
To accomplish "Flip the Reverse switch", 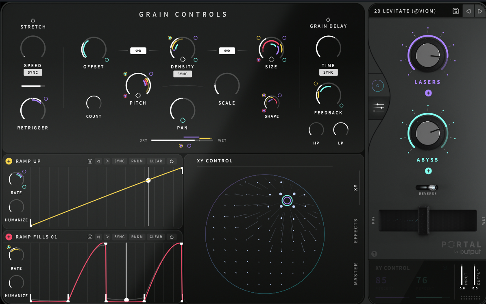I will click(427, 188).
